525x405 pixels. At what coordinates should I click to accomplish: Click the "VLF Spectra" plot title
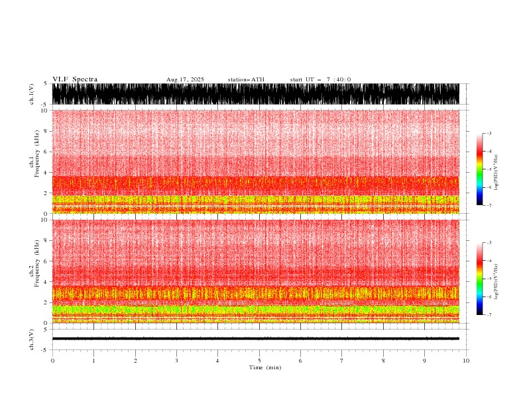tap(75, 79)
